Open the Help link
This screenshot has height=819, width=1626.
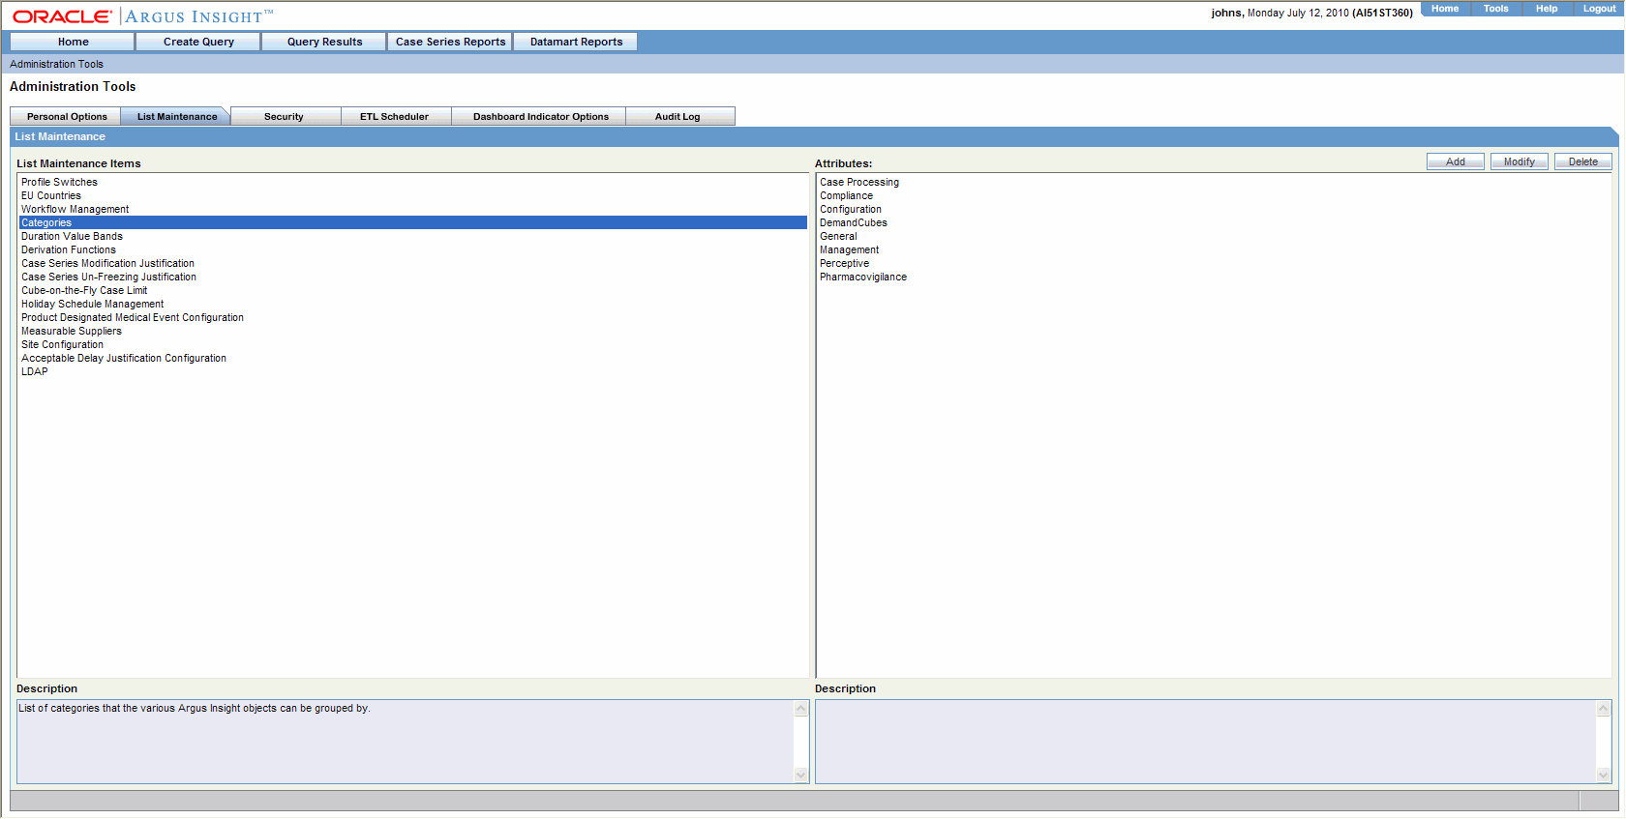coord(1547,9)
